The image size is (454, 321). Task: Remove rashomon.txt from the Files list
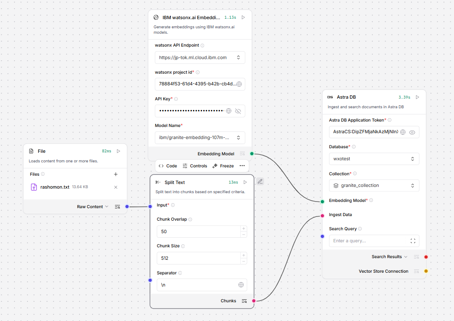coord(116,187)
